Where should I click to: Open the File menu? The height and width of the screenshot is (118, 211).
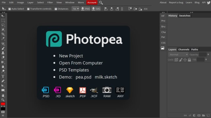[x=4, y=3]
